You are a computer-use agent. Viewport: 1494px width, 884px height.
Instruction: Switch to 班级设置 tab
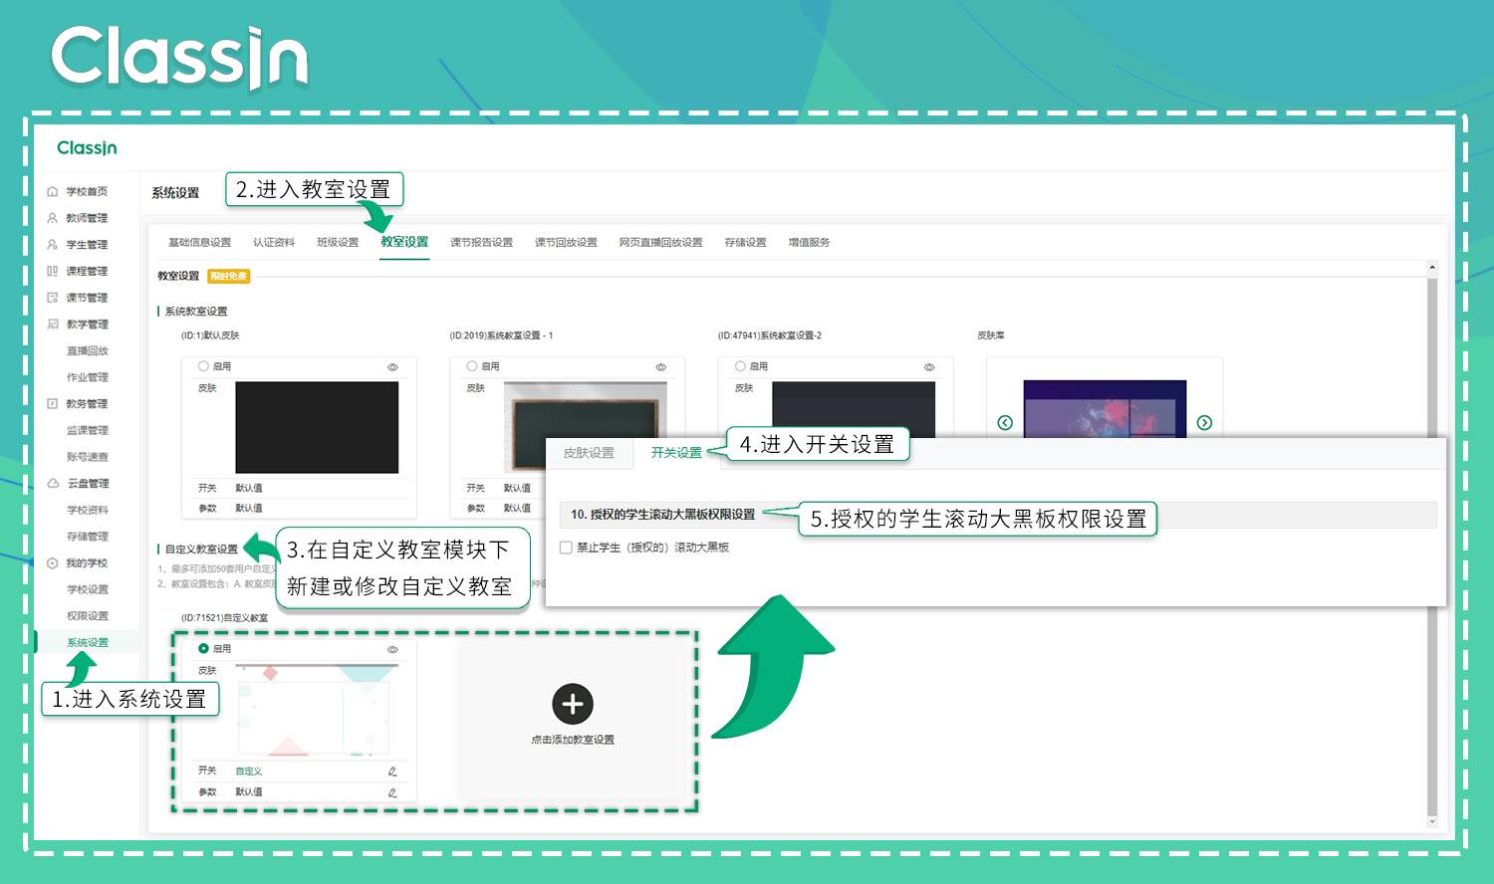click(338, 242)
